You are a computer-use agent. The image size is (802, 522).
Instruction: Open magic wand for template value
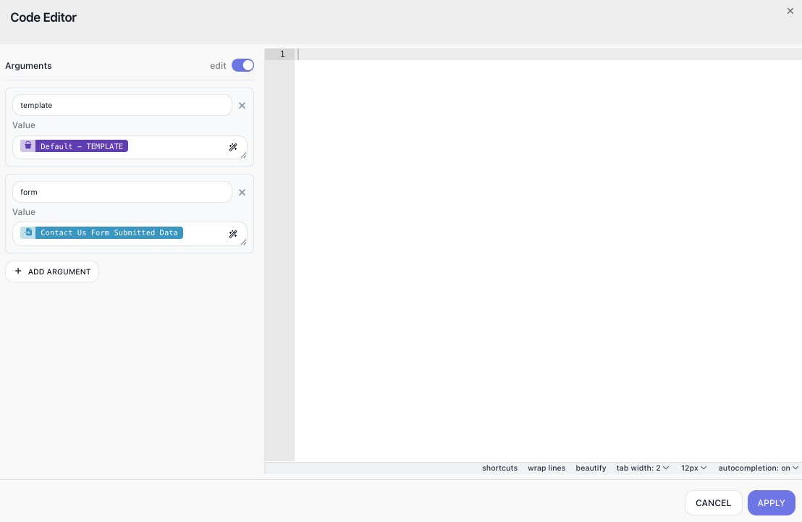(x=233, y=148)
